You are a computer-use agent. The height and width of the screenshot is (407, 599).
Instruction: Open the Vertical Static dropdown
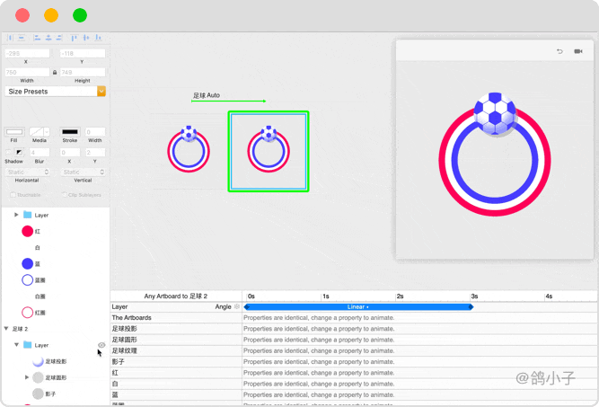[83, 172]
